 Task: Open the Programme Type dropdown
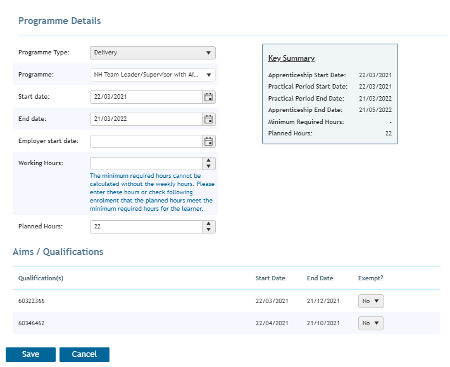(153, 53)
